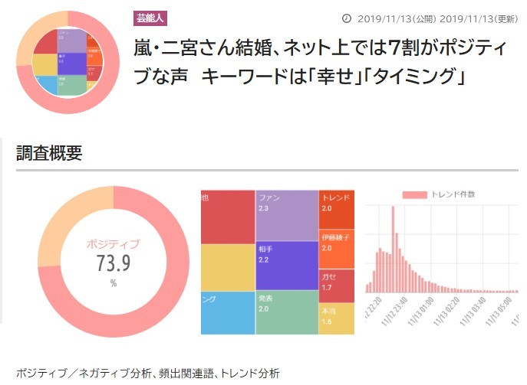Click the clock icon beside the publish date
527x385 pixels.
pos(346,18)
